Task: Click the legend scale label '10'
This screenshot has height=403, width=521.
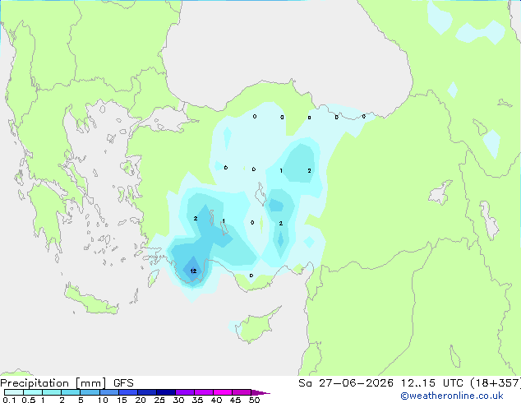Action: (x=103, y=400)
